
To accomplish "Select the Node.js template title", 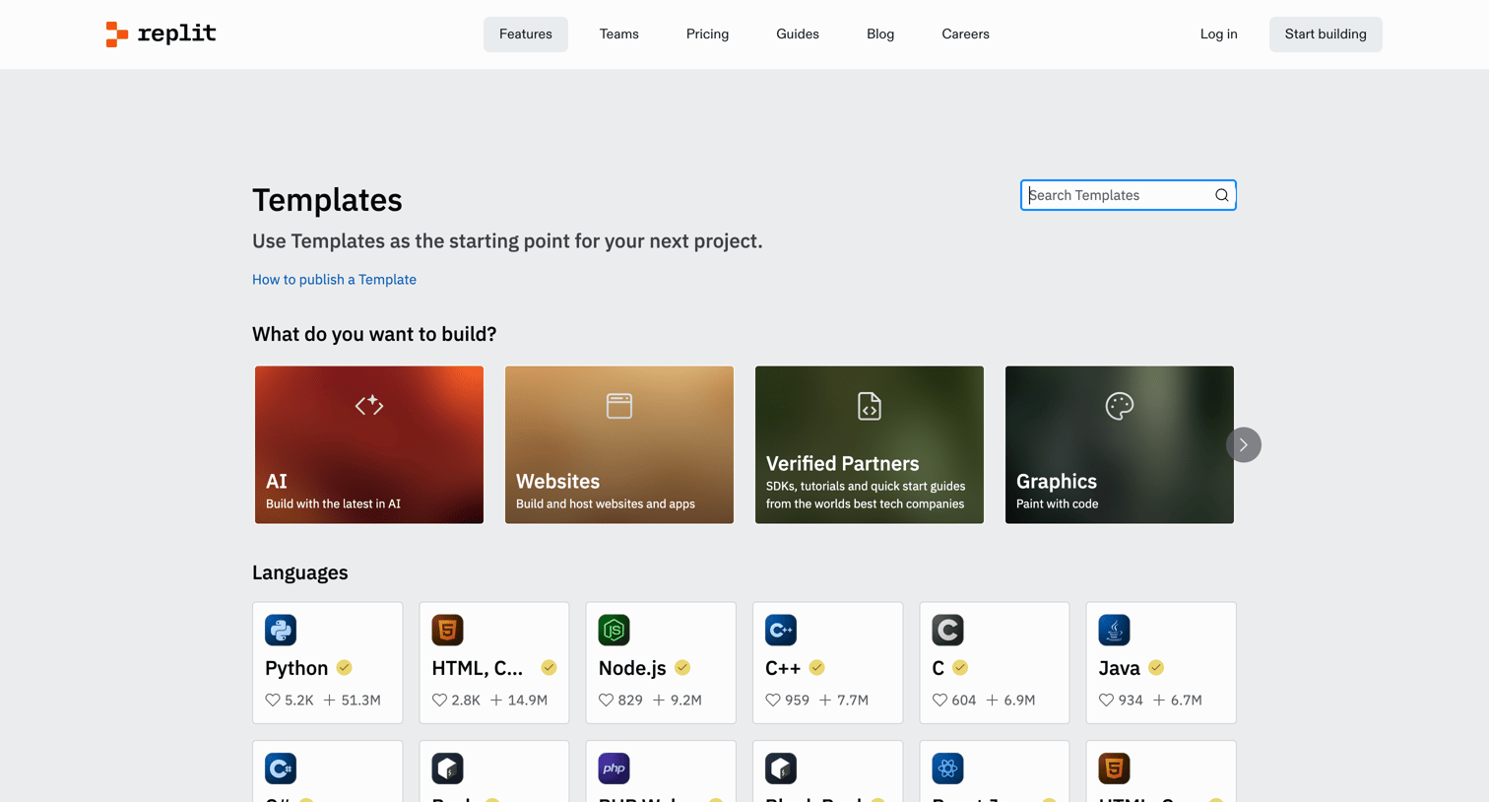I will click(632, 668).
